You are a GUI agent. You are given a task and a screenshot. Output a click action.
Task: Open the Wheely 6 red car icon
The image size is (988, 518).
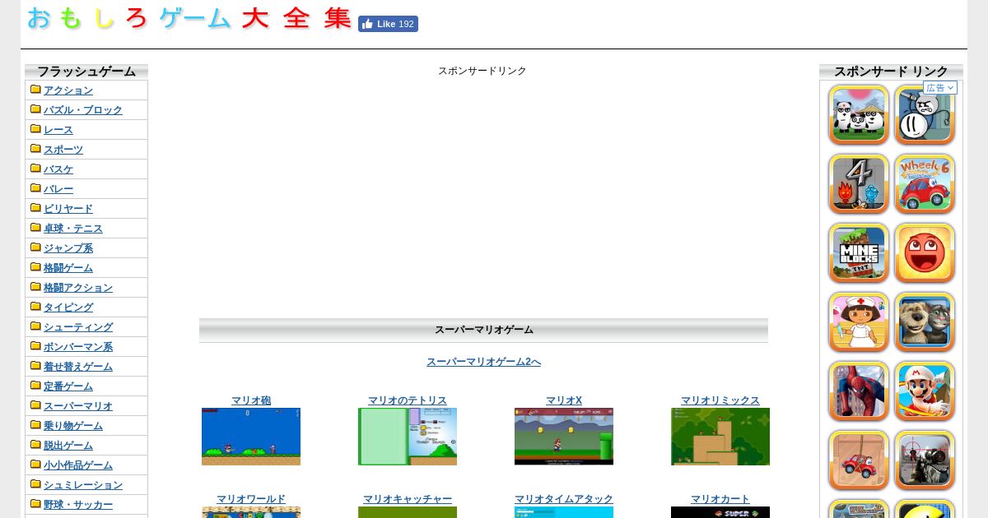(x=925, y=184)
